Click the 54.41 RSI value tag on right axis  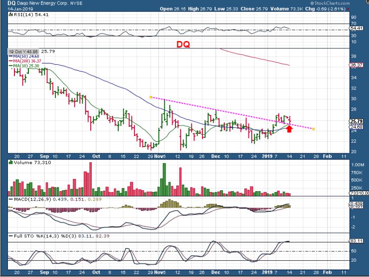[x=356, y=28]
